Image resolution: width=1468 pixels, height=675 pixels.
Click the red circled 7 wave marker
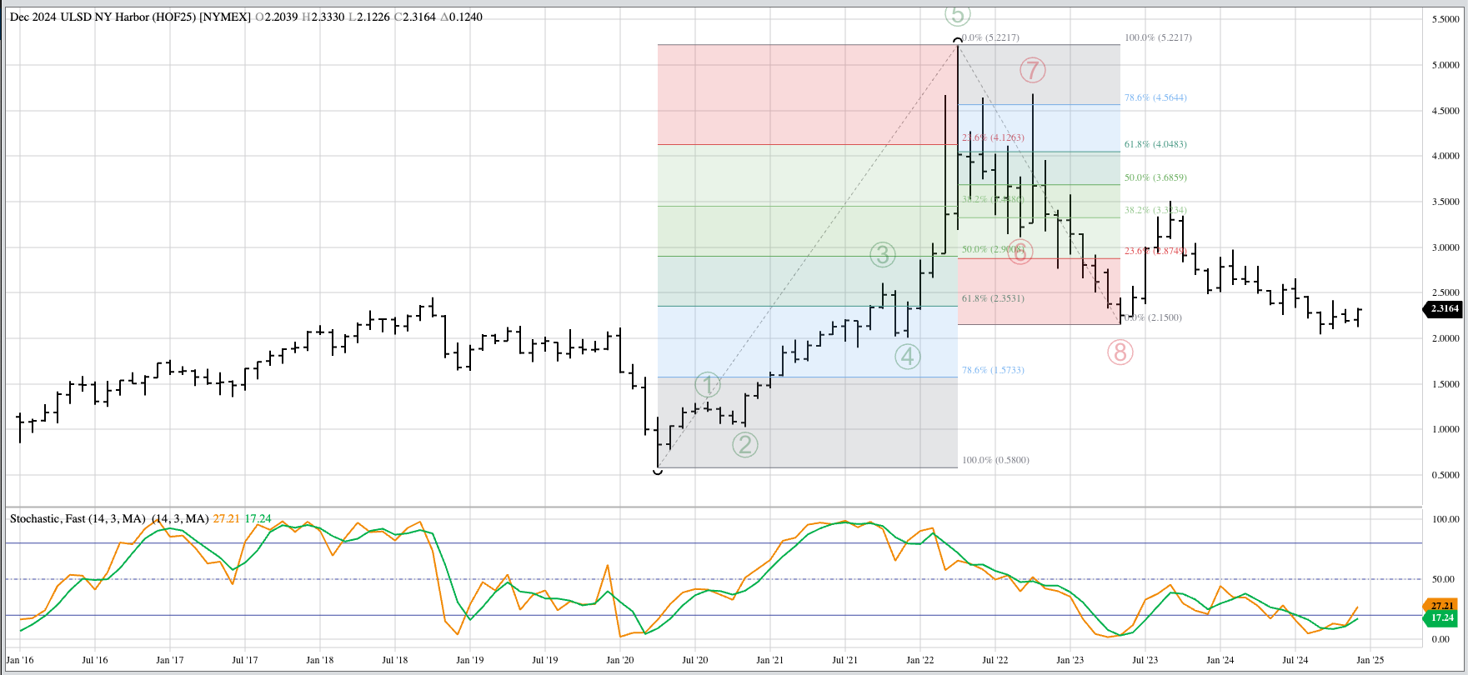point(1032,71)
